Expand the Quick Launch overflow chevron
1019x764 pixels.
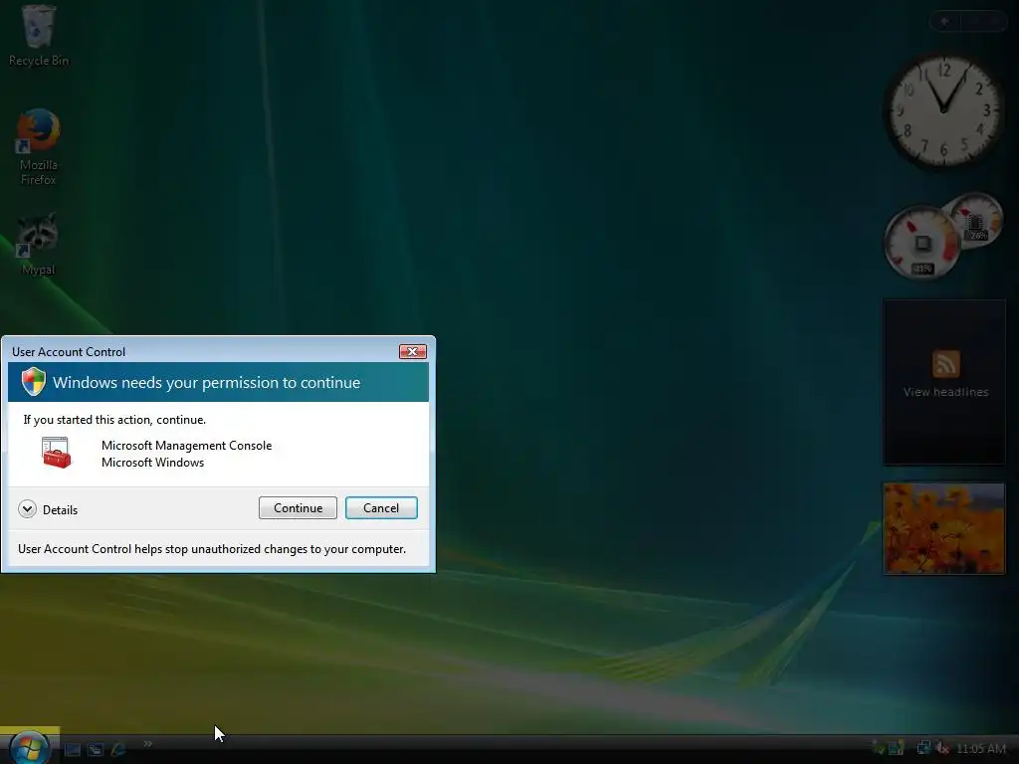point(148,744)
